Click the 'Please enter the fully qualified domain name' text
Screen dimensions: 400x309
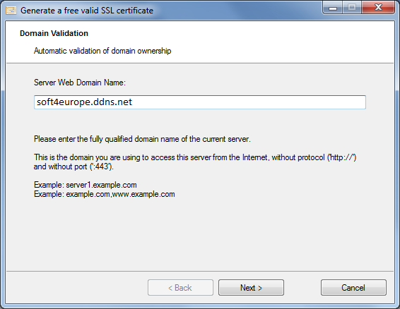click(142, 139)
